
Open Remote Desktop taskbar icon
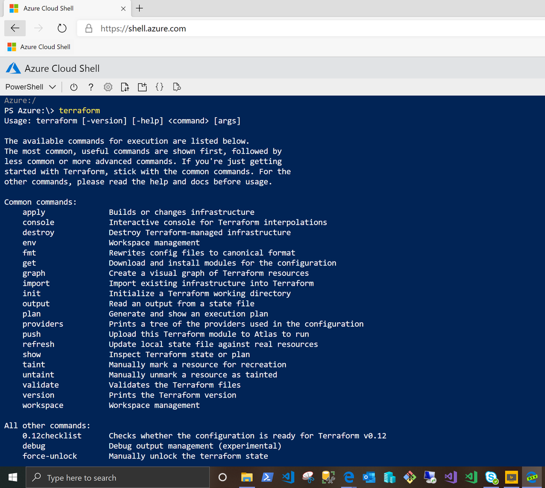tap(430, 478)
